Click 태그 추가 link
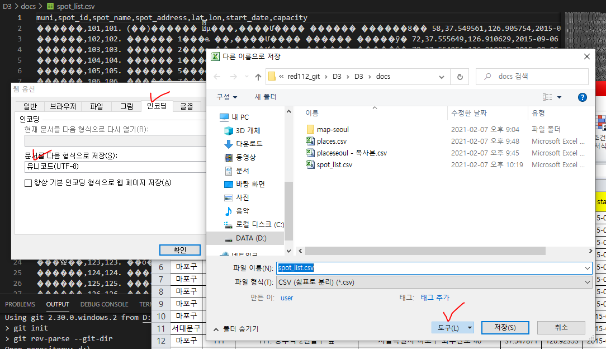Viewport: 606px width, 349px height. click(x=435, y=298)
